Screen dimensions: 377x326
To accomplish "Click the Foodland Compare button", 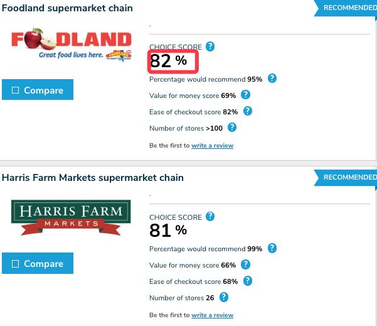I will click(x=38, y=90).
